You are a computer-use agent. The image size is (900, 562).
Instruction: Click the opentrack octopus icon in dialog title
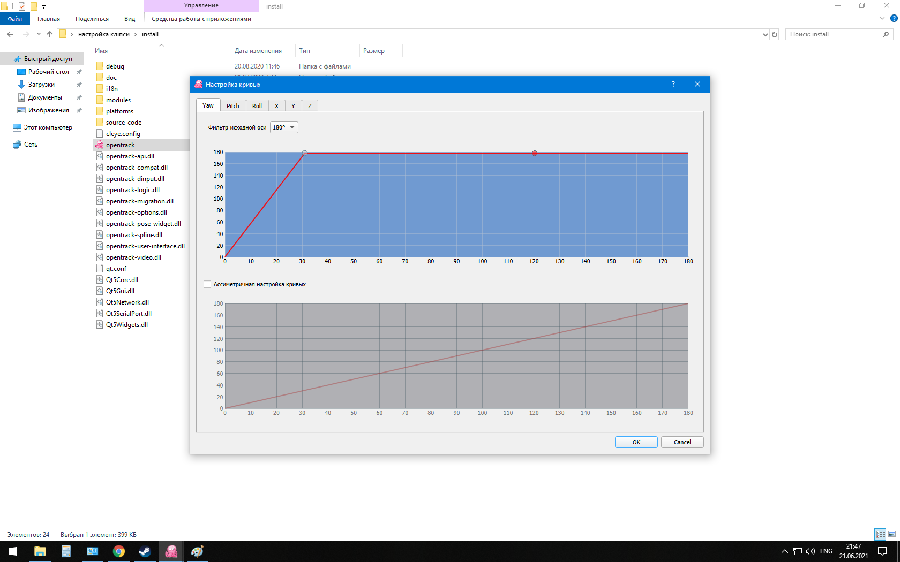tap(199, 84)
